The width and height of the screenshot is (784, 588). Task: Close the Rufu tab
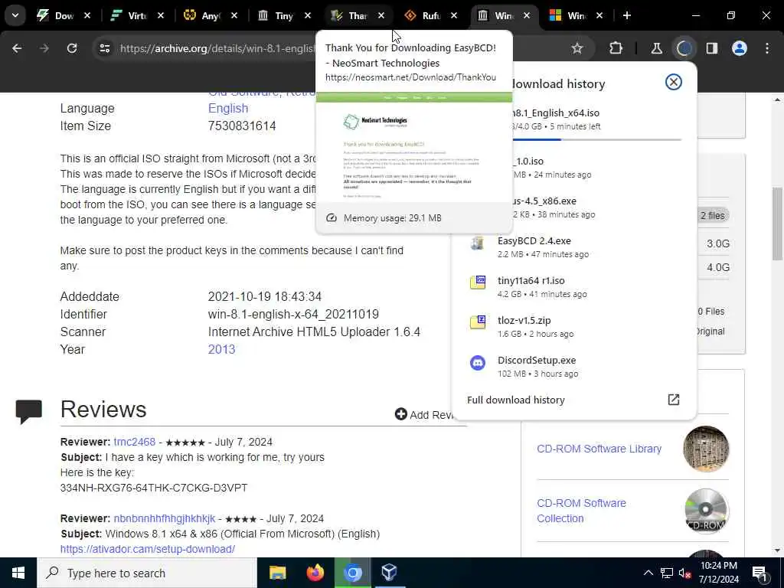(x=453, y=15)
